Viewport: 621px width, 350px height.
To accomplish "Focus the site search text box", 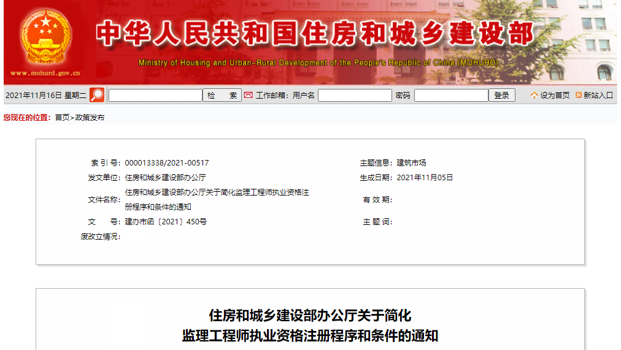I will pyautogui.click(x=155, y=95).
